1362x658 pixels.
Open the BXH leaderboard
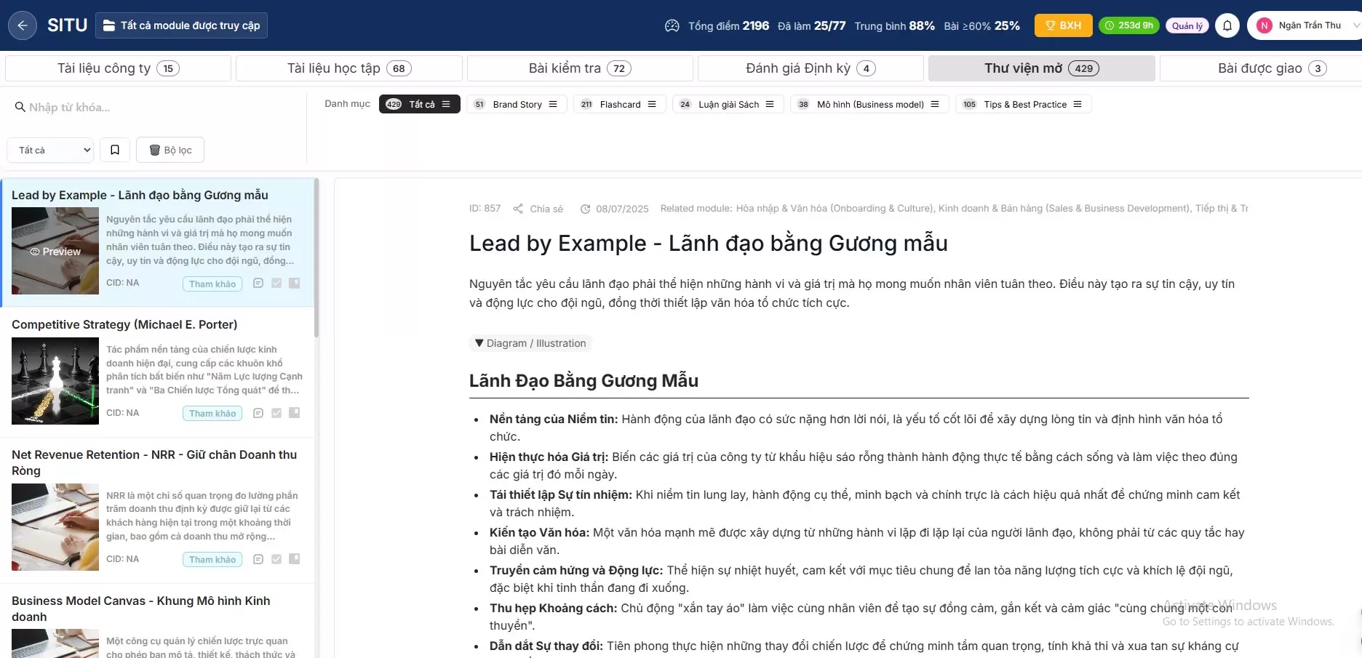click(1063, 25)
